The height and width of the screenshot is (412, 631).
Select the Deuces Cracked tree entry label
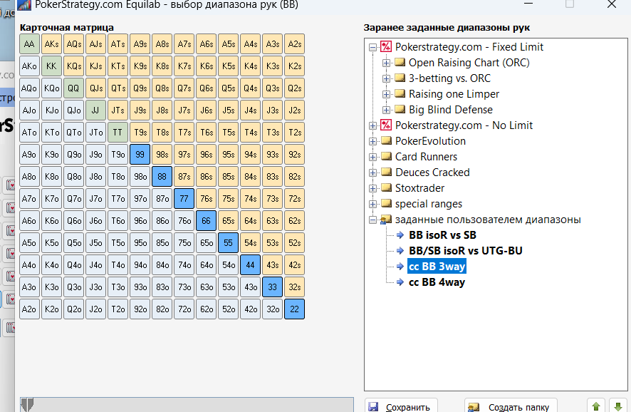click(432, 172)
